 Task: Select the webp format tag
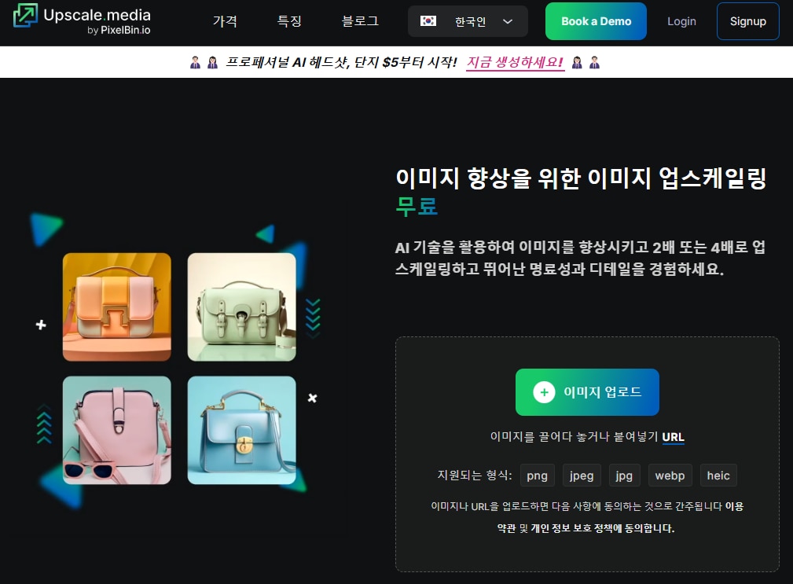coord(670,476)
